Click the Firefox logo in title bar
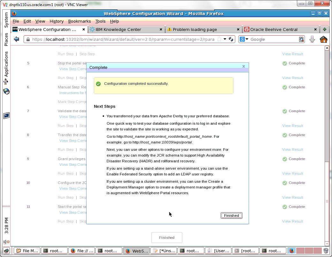332x257 pixels. [14, 13]
